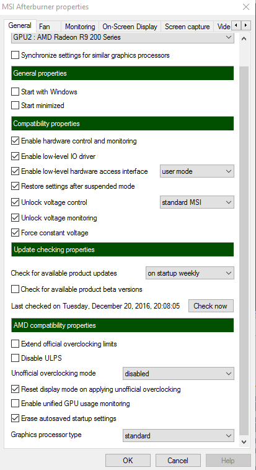Image resolution: width=256 pixels, height=470 pixels.
Task: Uncheck Force constant voltage
Action: pos(15,233)
